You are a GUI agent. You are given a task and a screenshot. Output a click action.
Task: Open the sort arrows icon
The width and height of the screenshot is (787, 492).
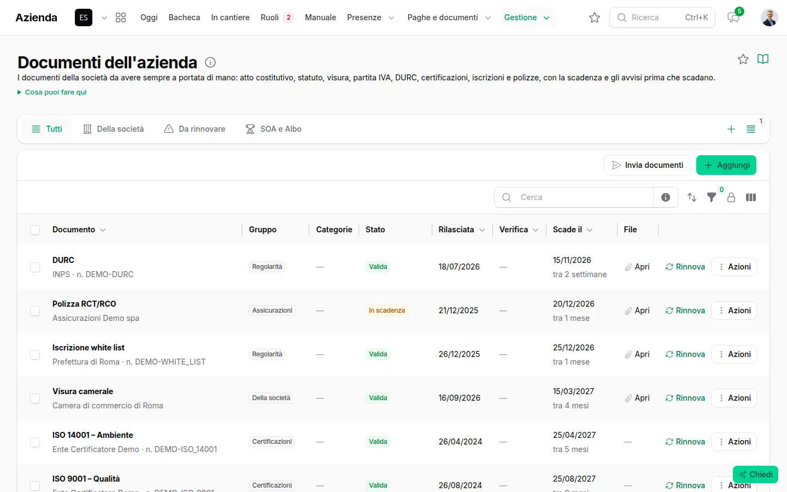[692, 197]
